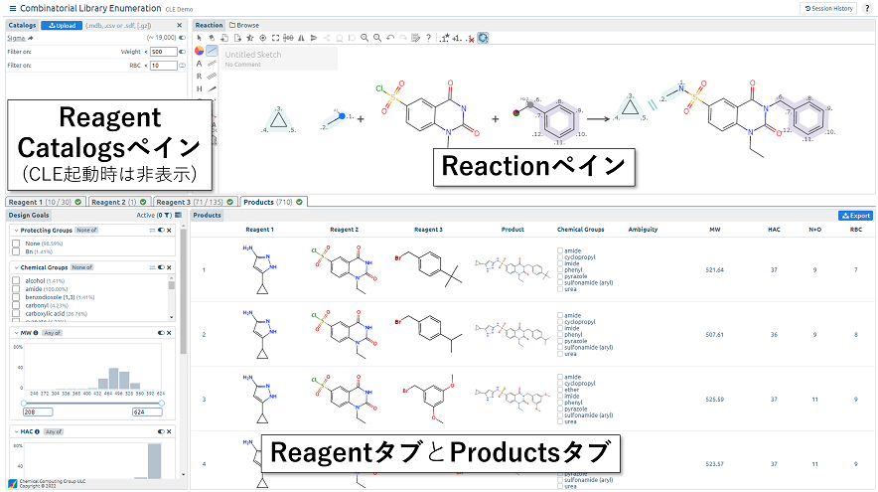Collapse the Chemical Groups section

point(16,267)
